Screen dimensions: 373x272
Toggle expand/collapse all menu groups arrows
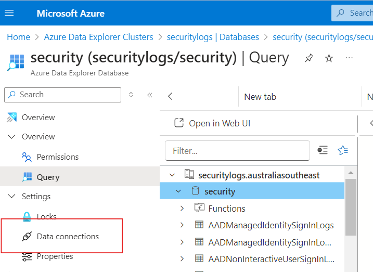[131, 95]
